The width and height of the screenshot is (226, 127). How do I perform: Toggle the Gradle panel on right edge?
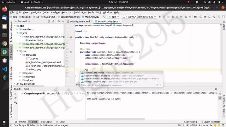click(224, 26)
